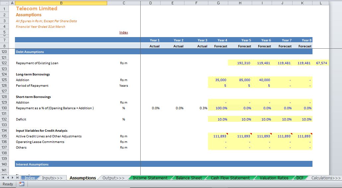
Task: Select column D header
Action: 151,3
